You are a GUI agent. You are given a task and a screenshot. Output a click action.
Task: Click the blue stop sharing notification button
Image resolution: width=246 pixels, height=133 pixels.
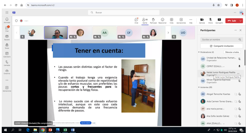[86, 123]
